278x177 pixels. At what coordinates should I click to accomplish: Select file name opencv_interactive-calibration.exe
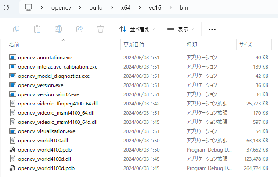pyautogui.click(x=58, y=67)
